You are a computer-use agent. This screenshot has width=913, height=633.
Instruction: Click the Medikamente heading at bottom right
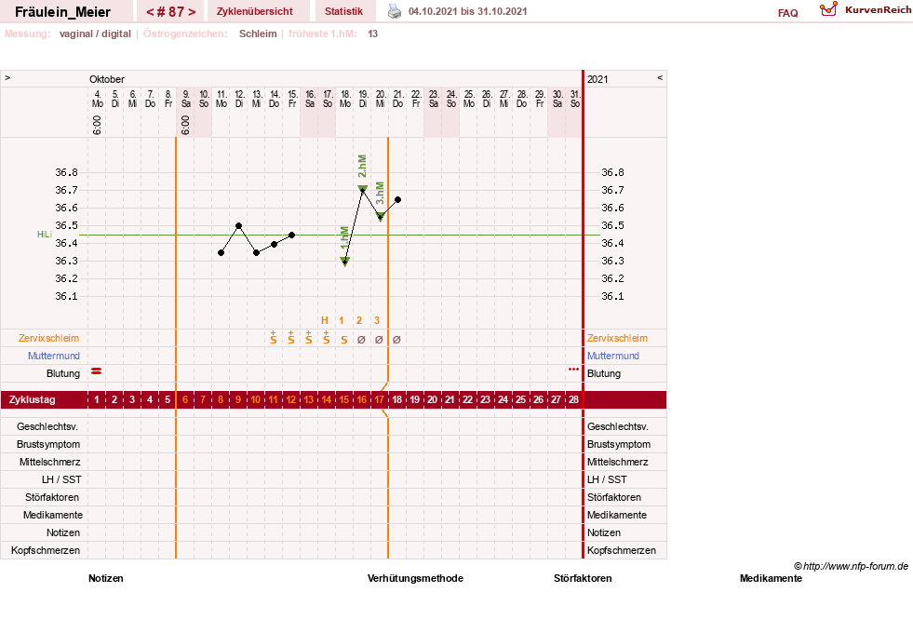(x=771, y=578)
